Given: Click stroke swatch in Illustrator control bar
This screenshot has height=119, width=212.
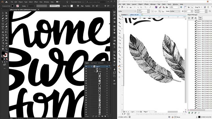Looking at the screenshot, I should (x=18, y=6).
